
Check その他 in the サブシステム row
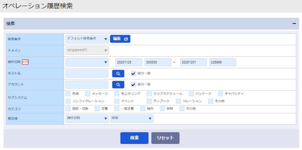pyautogui.click(x=211, y=101)
